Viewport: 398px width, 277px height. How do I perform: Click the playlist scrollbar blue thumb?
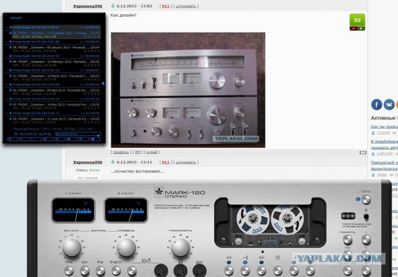pos(103,83)
